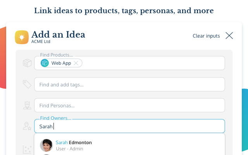Clear inputs of the idea form
Viewport: 248px width, 155px height.
click(206, 36)
